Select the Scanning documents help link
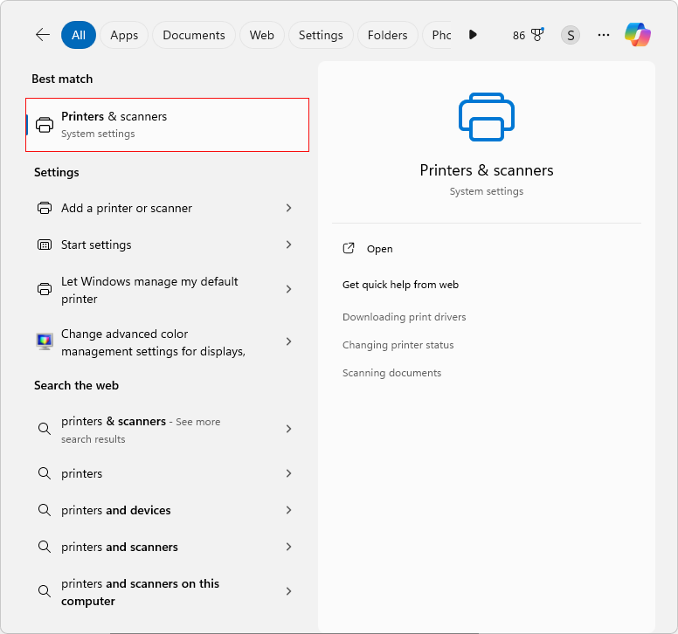 [x=392, y=373]
